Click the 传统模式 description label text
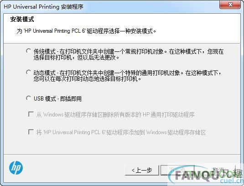This screenshot has height=186, width=244. point(129,55)
